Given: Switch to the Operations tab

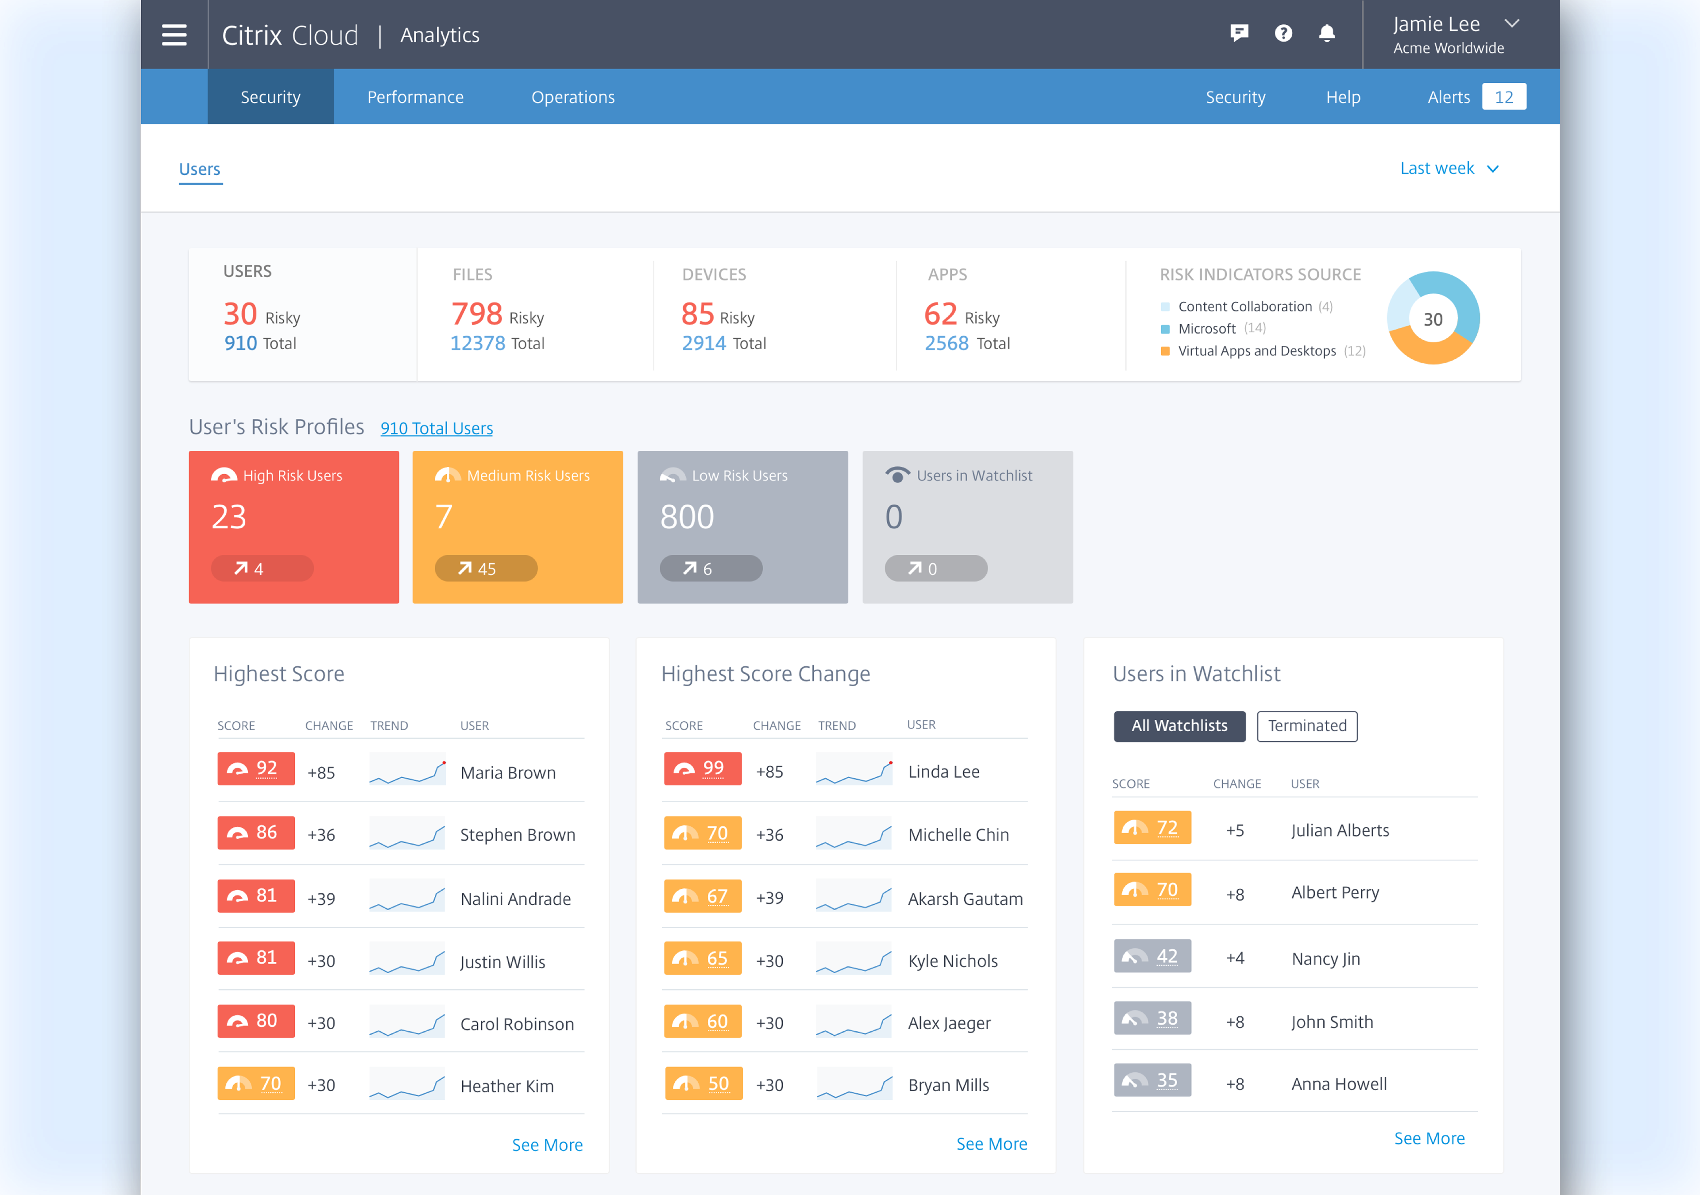Looking at the screenshot, I should [572, 97].
